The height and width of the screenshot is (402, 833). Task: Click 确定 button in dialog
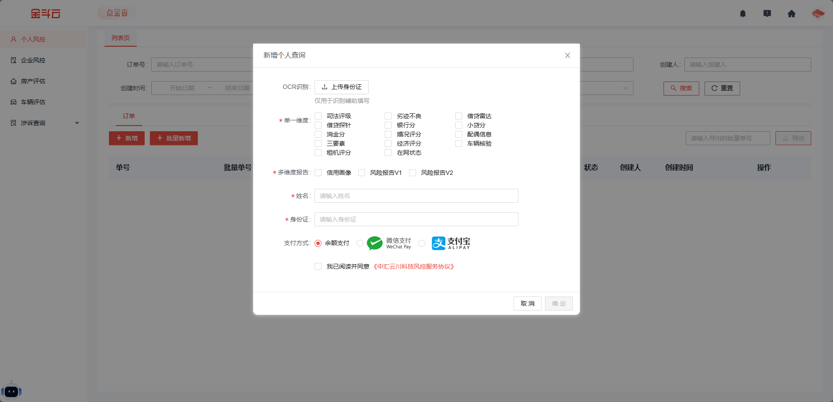click(559, 303)
